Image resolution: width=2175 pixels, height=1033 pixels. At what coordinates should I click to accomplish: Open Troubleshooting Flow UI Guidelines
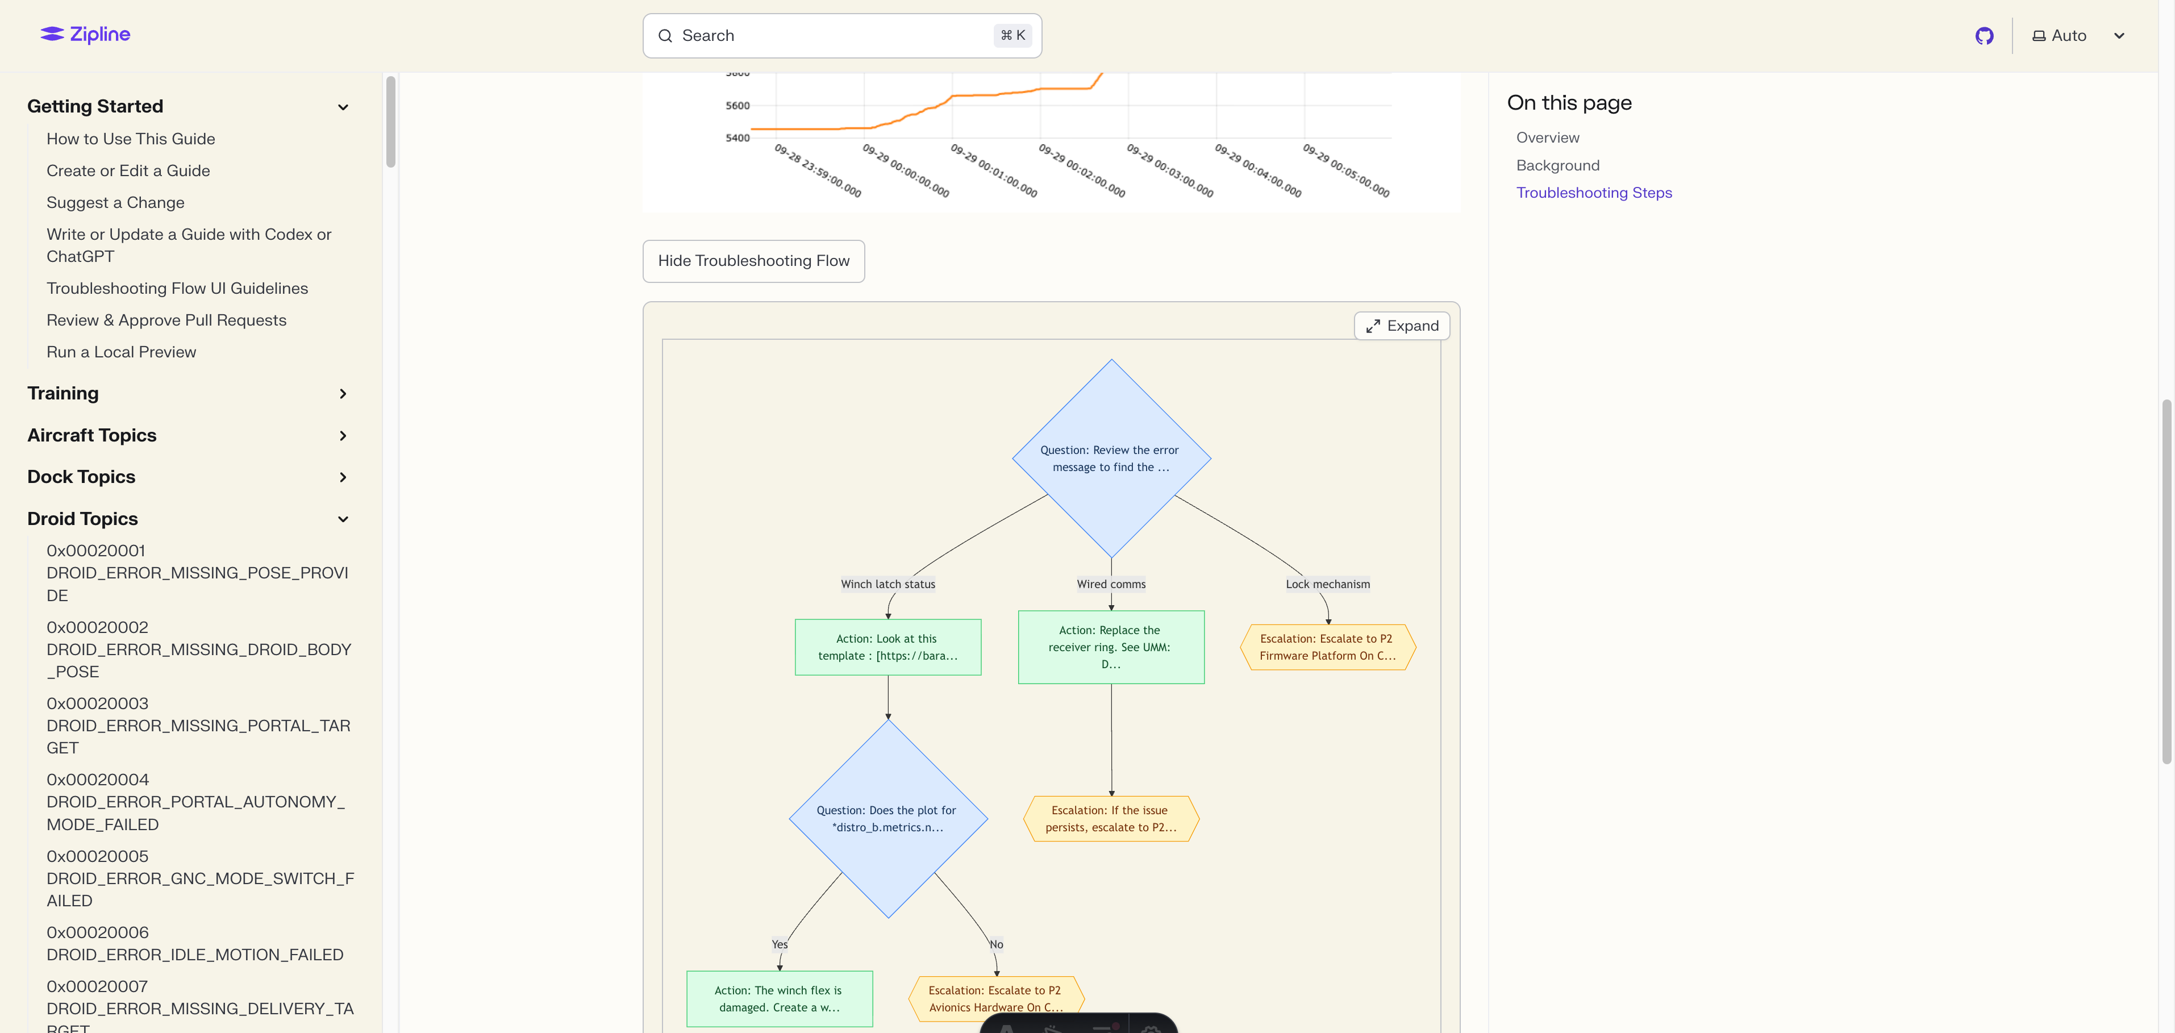coord(177,288)
